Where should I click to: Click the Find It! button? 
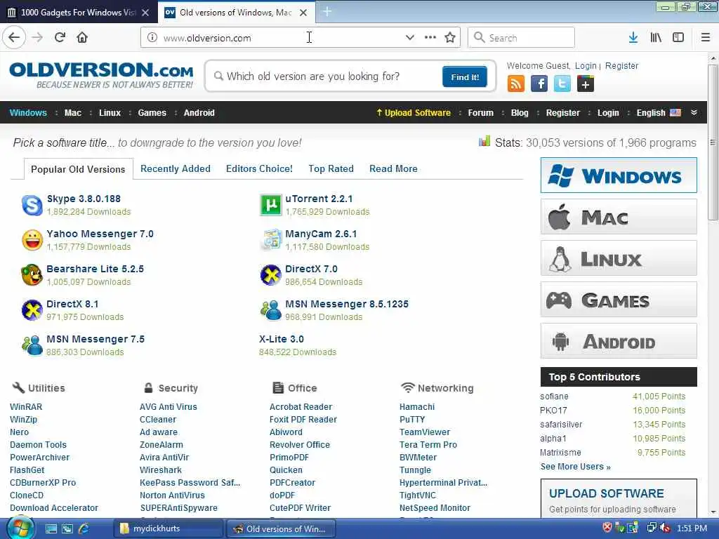tap(465, 77)
